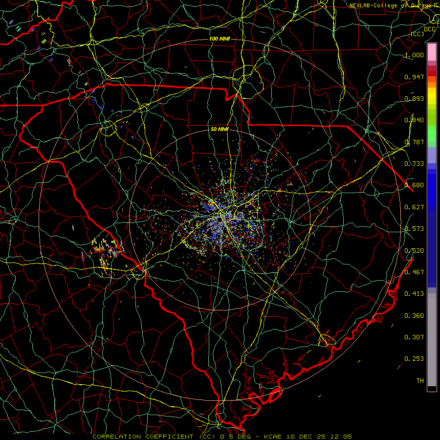Click the 50 NMI range ring label
This screenshot has height=440, width=440.
coord(220,130)
